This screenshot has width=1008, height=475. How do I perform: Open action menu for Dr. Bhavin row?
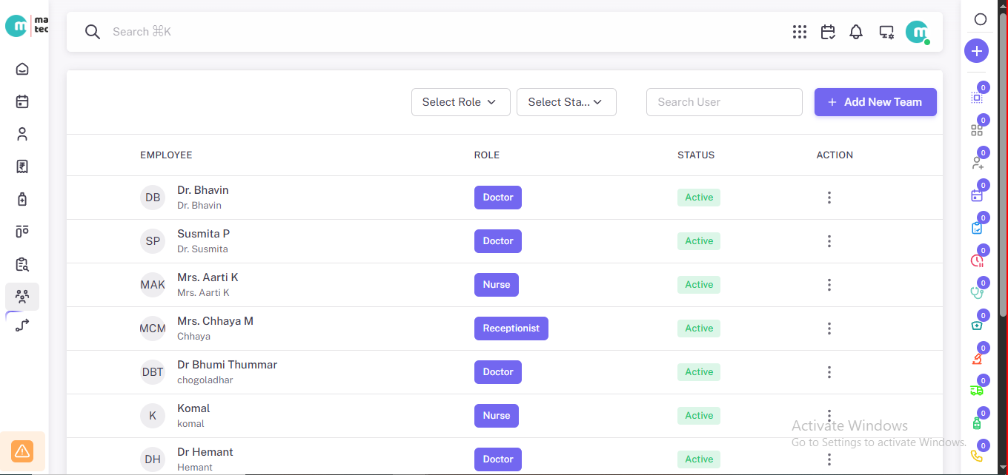[829, 198]
